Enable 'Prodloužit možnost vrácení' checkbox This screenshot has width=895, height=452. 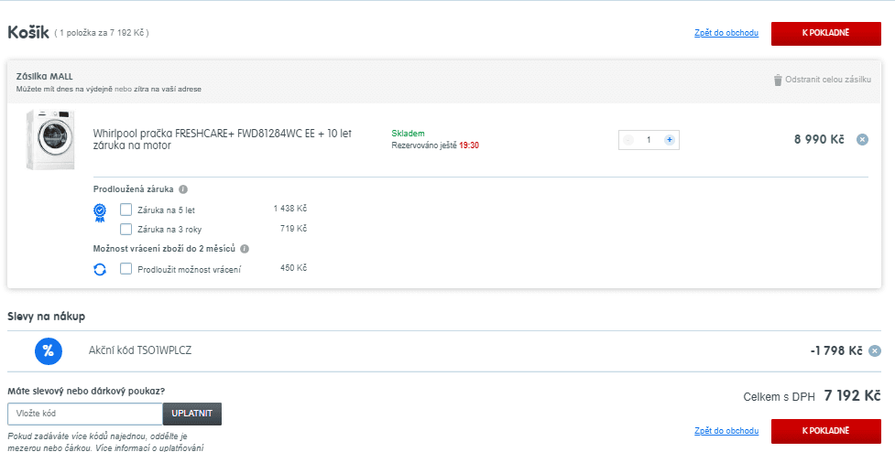point(126,268)
